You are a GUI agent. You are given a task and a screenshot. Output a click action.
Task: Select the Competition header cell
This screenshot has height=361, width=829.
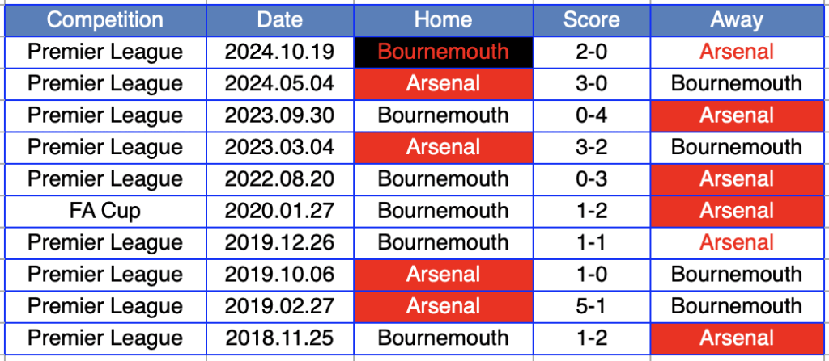coord(105,20)
